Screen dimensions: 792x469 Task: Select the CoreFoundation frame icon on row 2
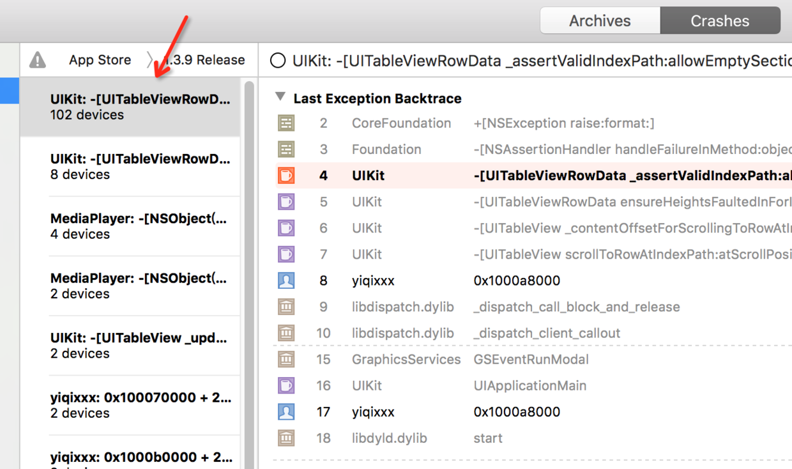pos(286,123)
